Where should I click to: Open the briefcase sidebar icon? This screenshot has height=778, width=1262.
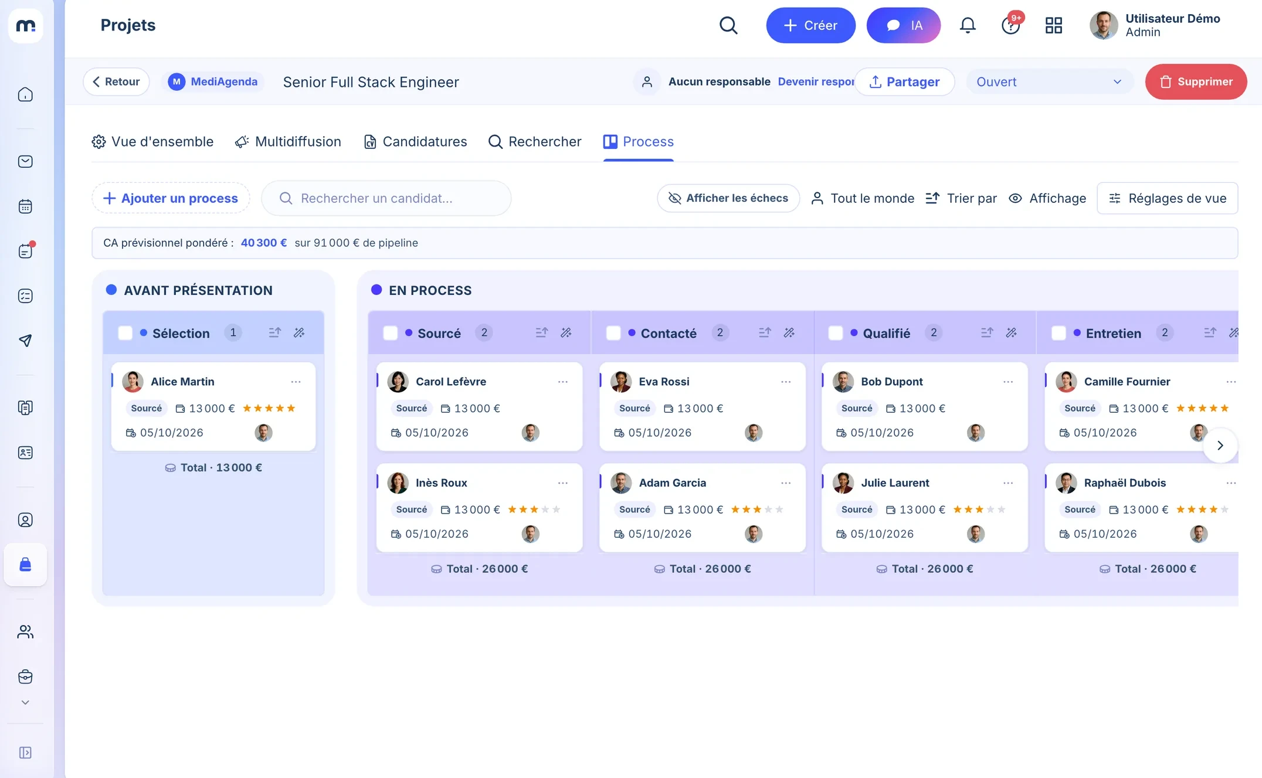(25, 677)
